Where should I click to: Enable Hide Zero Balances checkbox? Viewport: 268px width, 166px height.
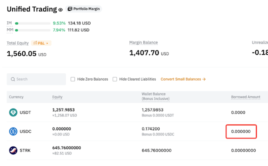click(x=73, y=79)
